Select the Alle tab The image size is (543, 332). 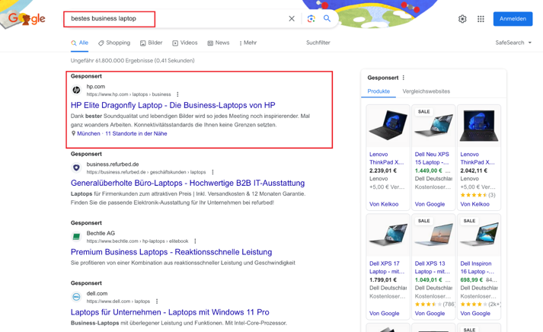point(80,43)
